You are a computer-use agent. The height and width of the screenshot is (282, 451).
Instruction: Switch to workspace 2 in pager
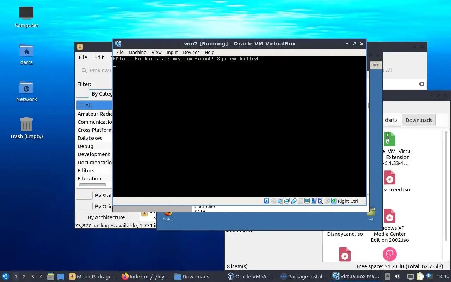click(x=24, y=277)
